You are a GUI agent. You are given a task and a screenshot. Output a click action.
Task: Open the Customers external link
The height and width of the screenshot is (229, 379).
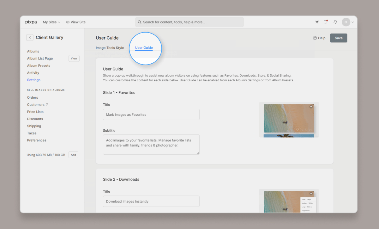(38, 105)
